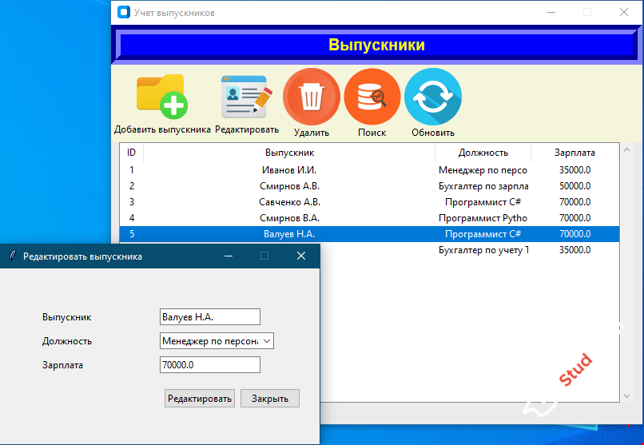Screen dimensions: 644x445
Task: Click the Выпускник column header
Action: click(x=289, y=153)
